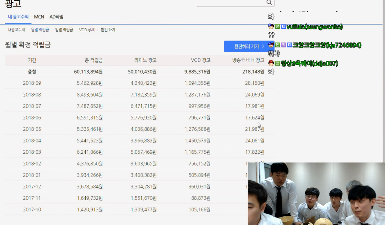Click the 방송국 배너 광고 column header
This screenshot has width=385, height=225.
pyautogui.click(x=248, y=60)
